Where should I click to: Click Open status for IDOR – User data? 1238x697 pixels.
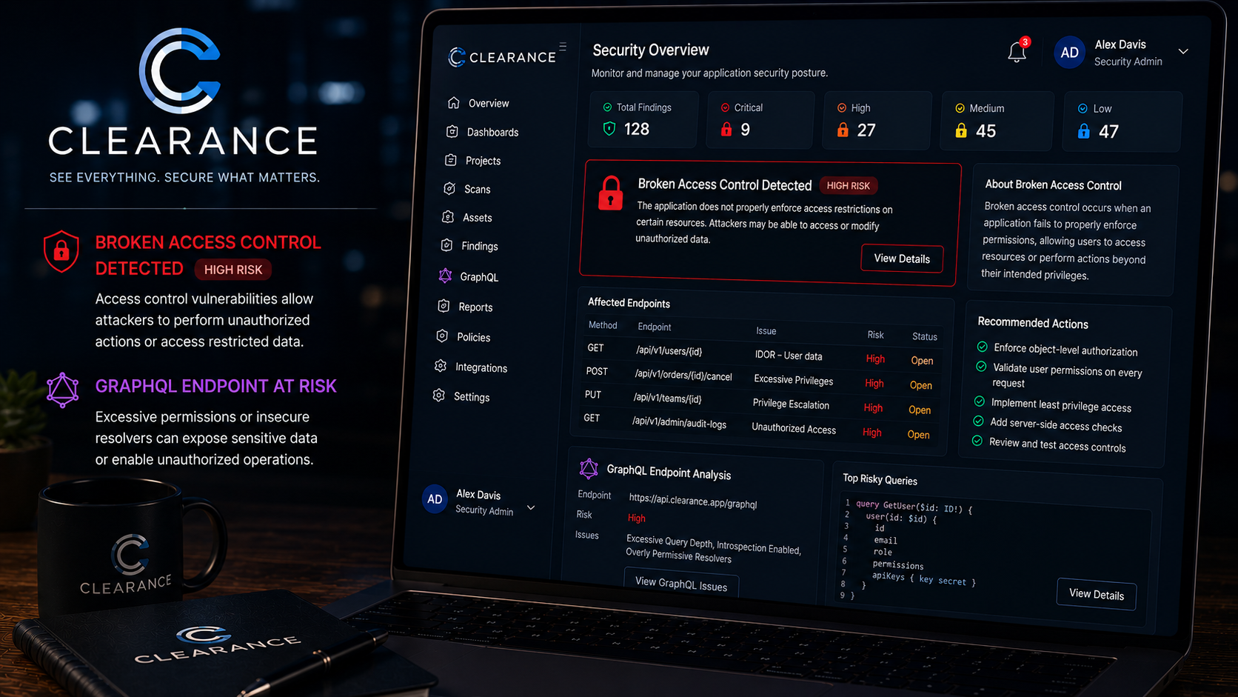[922, 361]
